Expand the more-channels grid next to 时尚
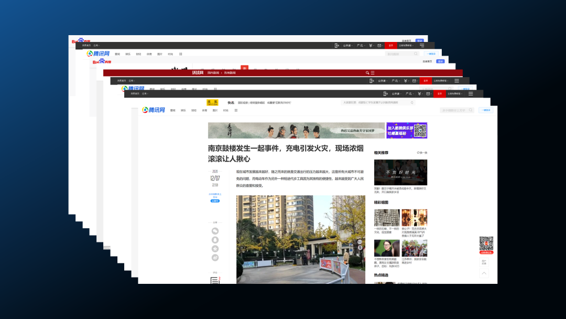 tap(236, 110)
